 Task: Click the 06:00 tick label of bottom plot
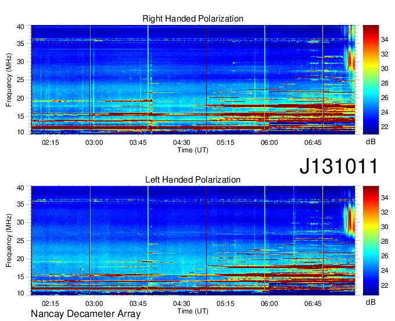(x=269, y=304)
